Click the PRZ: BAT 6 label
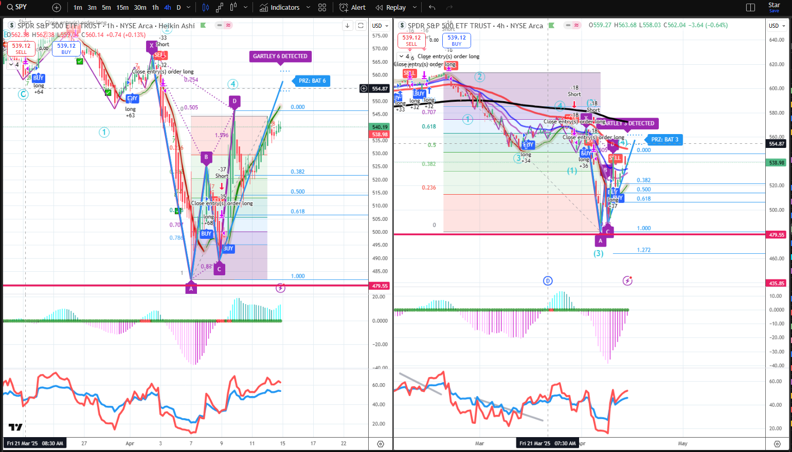Image resolution: width=792 pixels, height=452 pixels. click(312, 81)
